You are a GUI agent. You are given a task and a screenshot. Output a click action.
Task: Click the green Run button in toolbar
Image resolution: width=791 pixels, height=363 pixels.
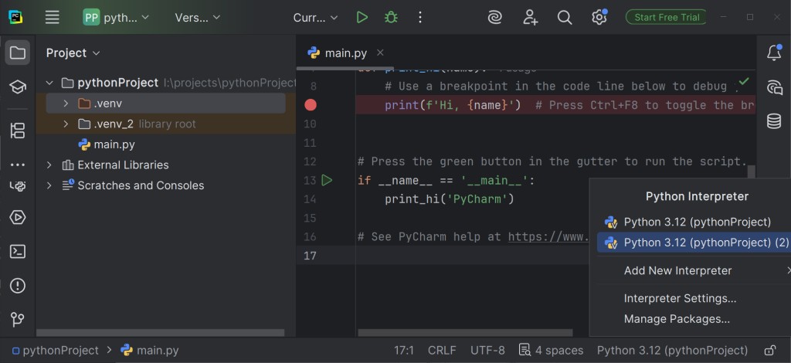362,17
